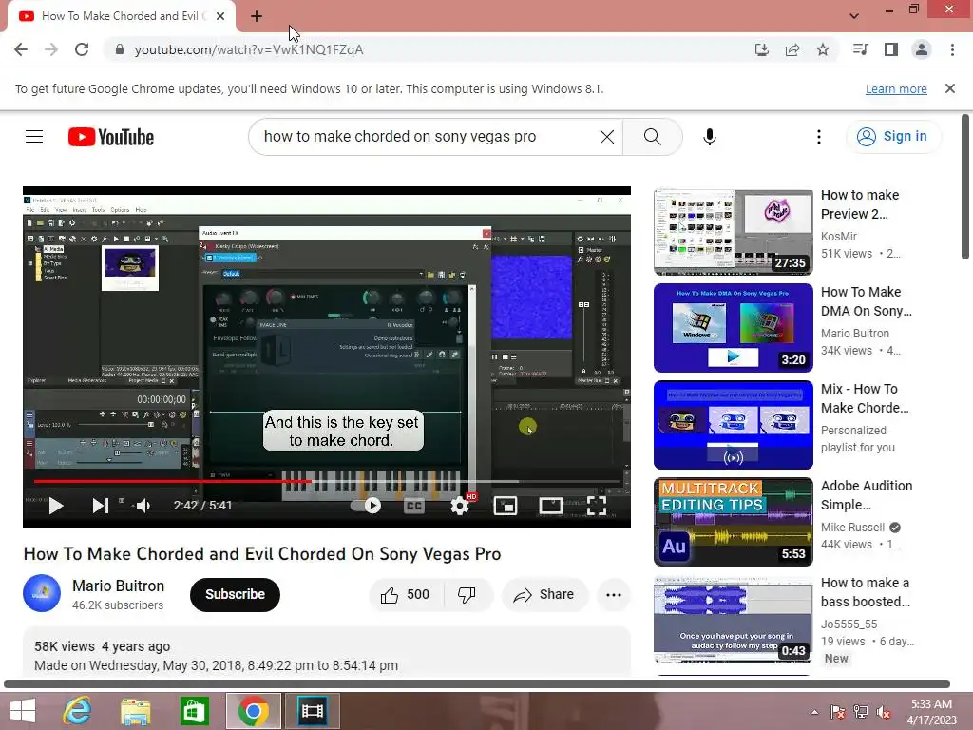973x730 pixels.
Task: Open the media controls icon in Chrome toolbar
Action: tap(860, 49)
